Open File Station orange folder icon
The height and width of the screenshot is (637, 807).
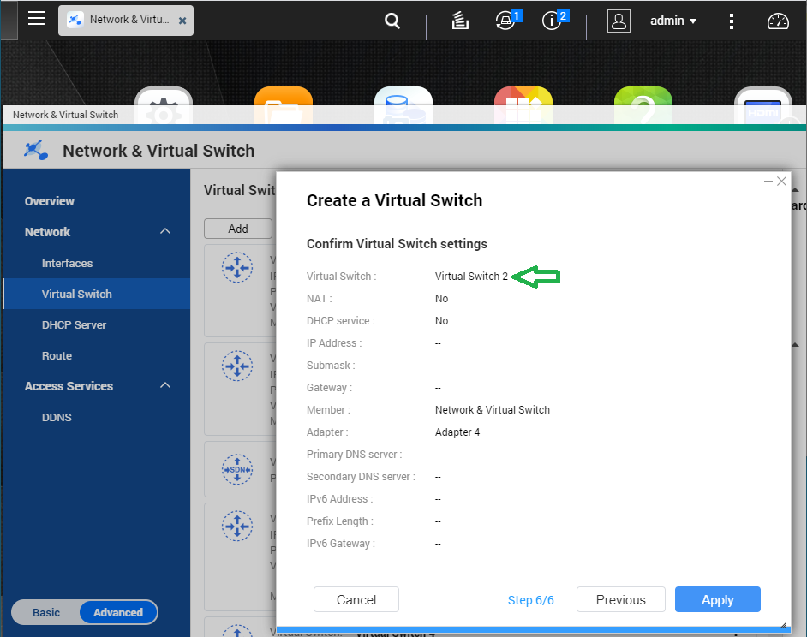(x=284, y=105)
